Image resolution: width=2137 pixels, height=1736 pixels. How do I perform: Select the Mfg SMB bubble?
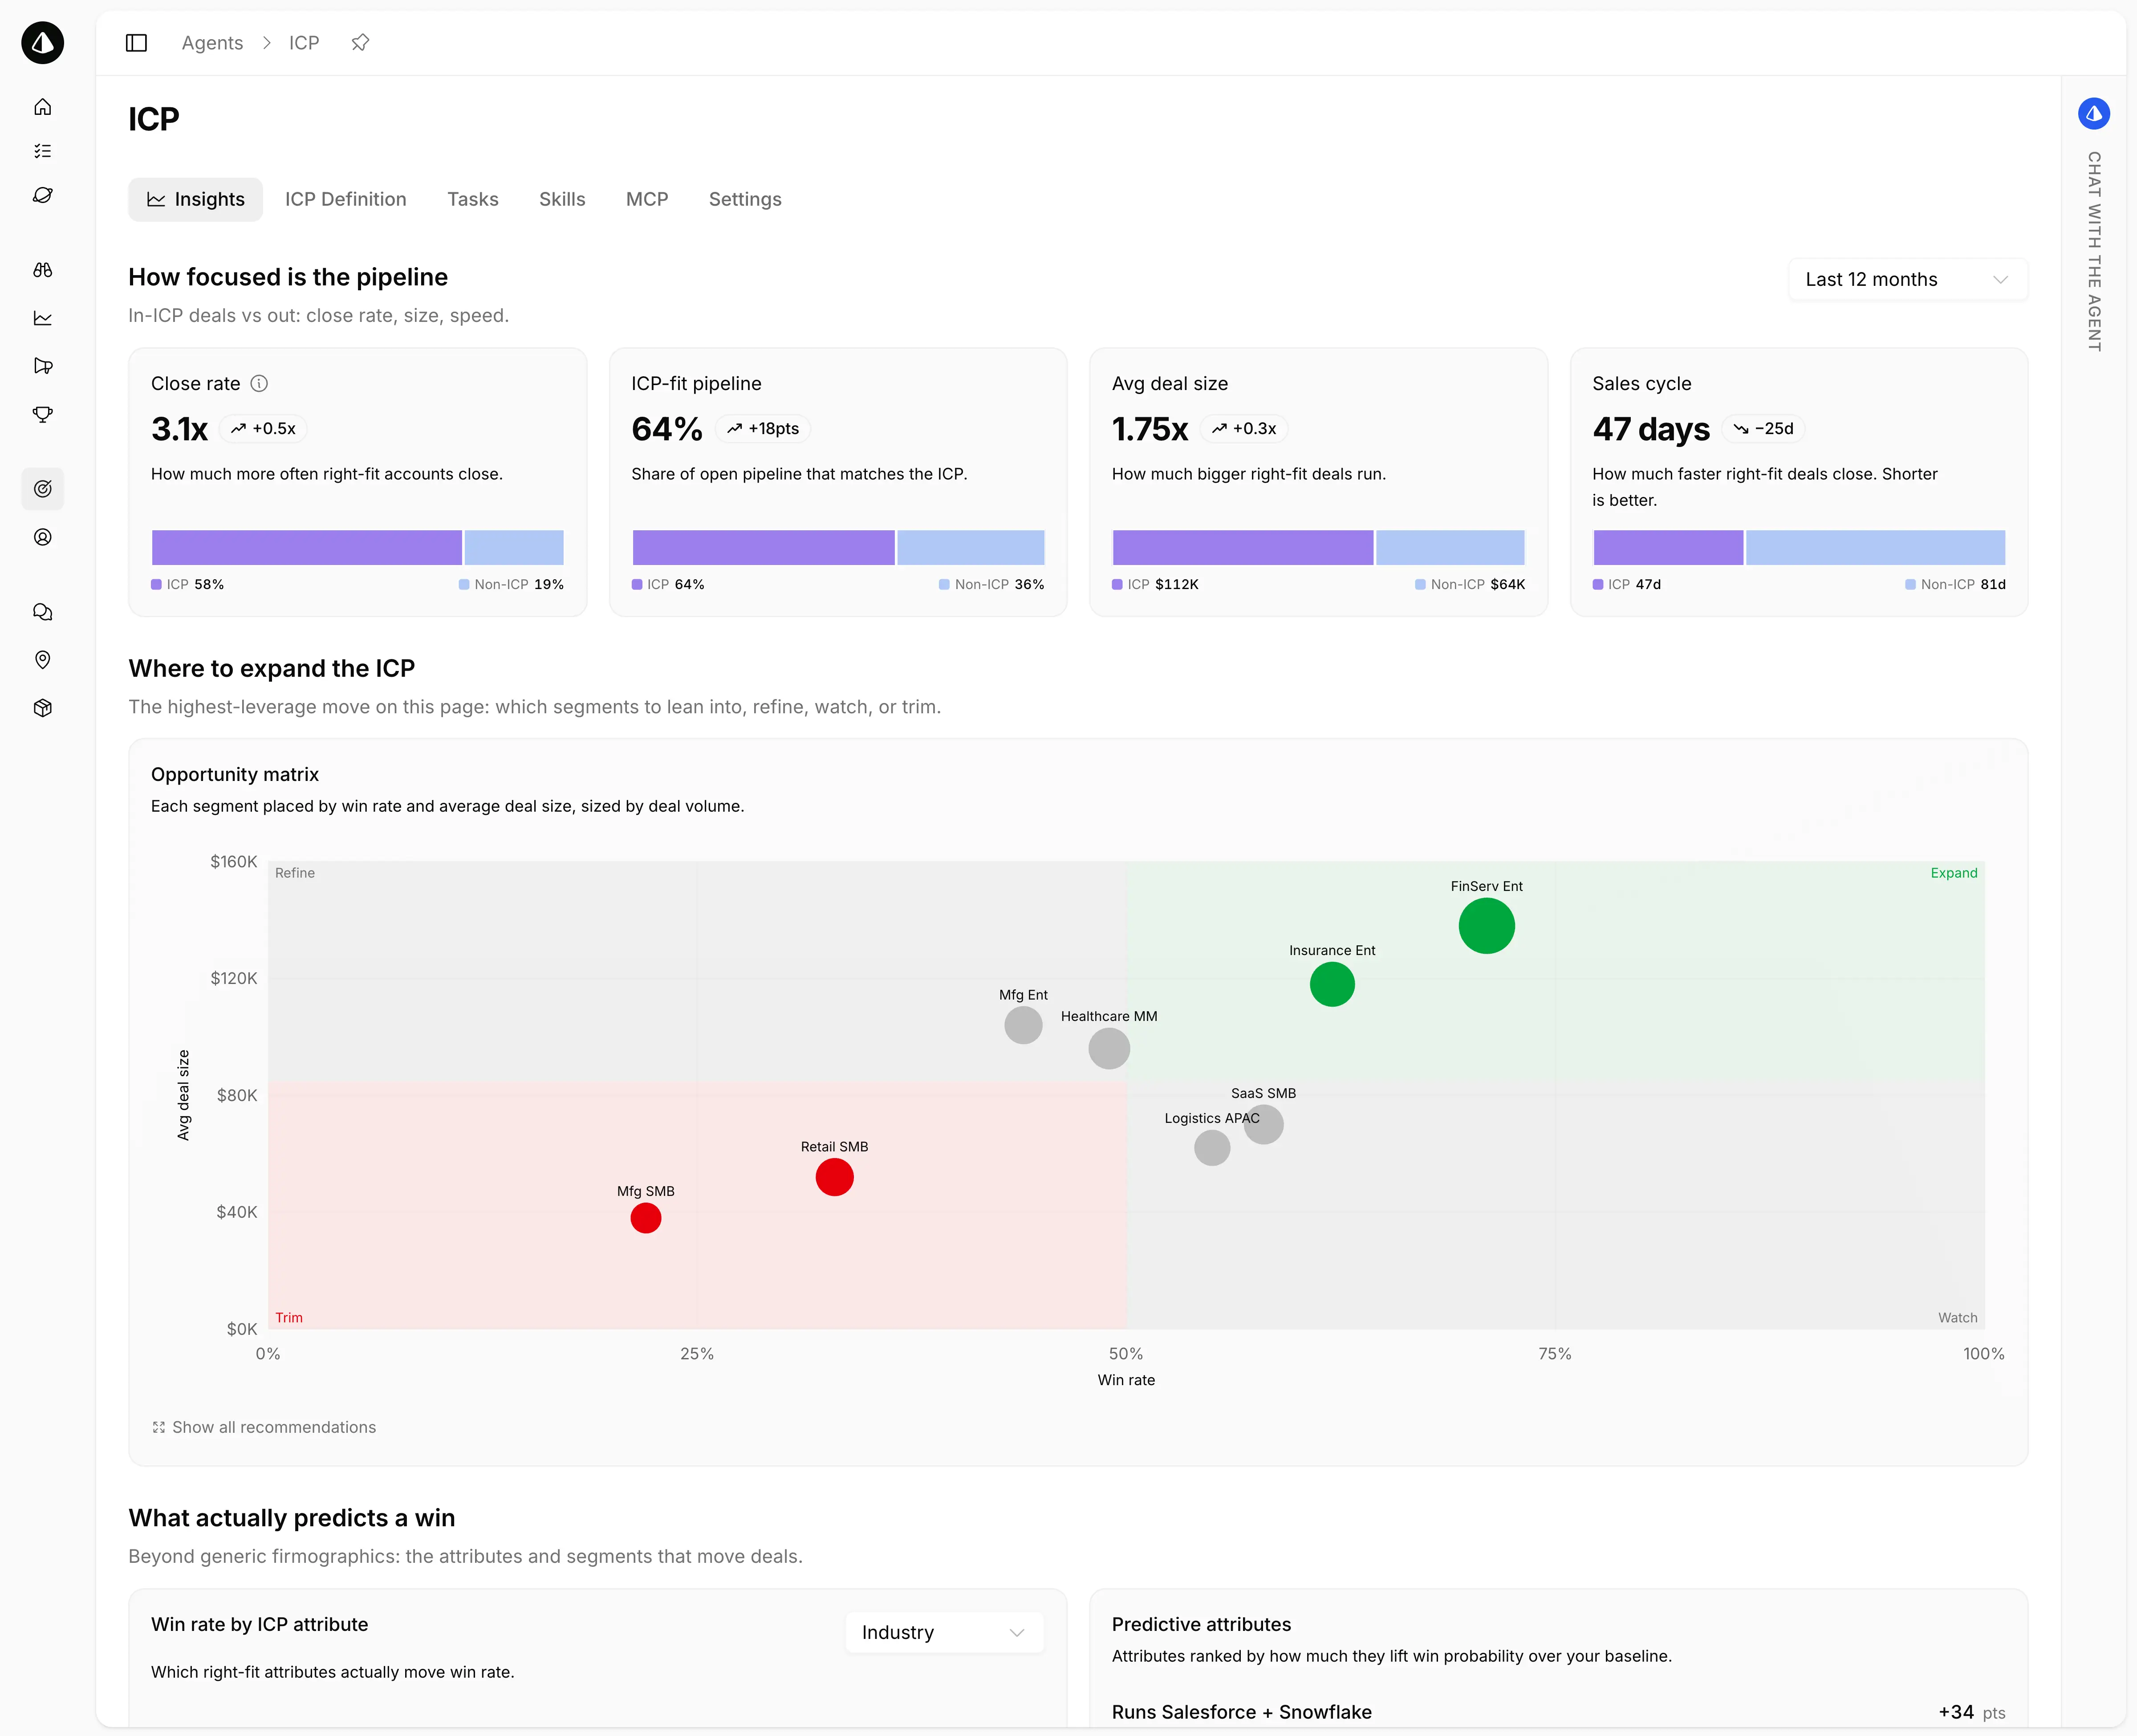(646, 1219)
